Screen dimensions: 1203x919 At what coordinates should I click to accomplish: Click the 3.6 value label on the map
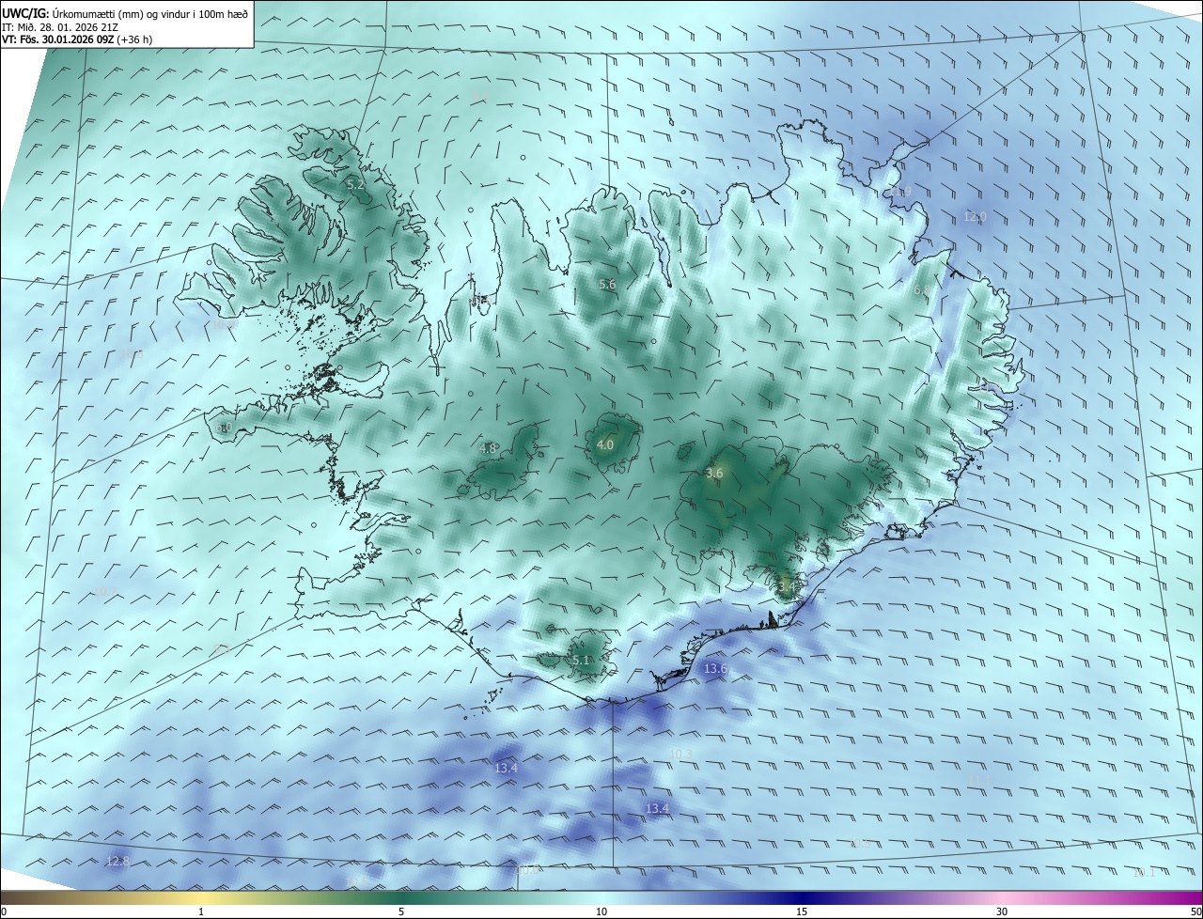pyautogui.click(x=714, y=474)
